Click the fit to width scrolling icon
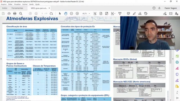 point(95,13)
